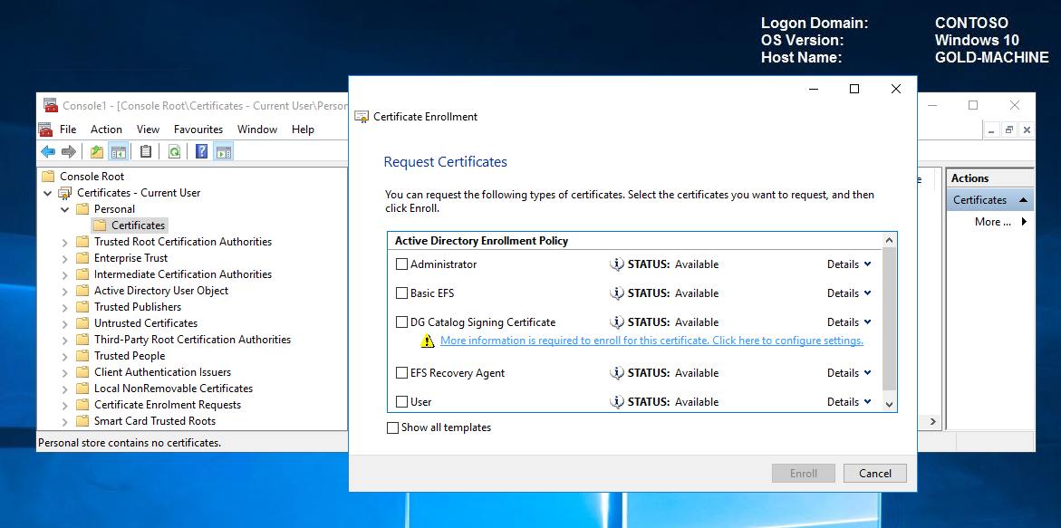Toggle the Show/Hide Console Tree icon

pos(119,151)
